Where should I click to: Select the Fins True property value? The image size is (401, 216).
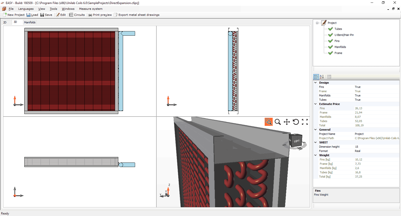(x=358, y=87)
